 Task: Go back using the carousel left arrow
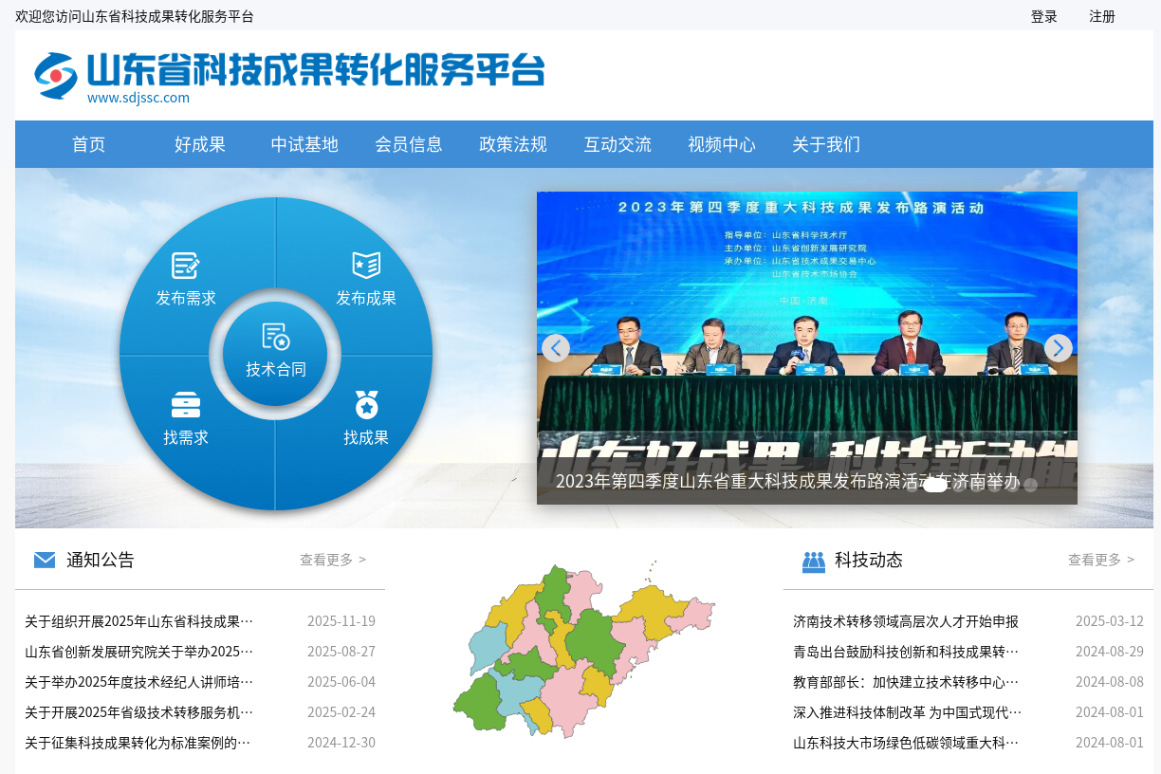556,348
